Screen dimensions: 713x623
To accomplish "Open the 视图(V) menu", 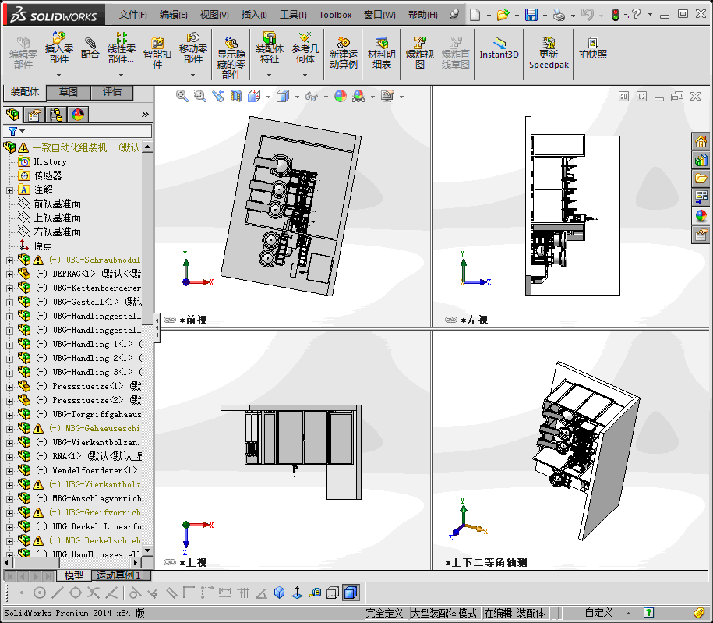I will coord(214,15).
